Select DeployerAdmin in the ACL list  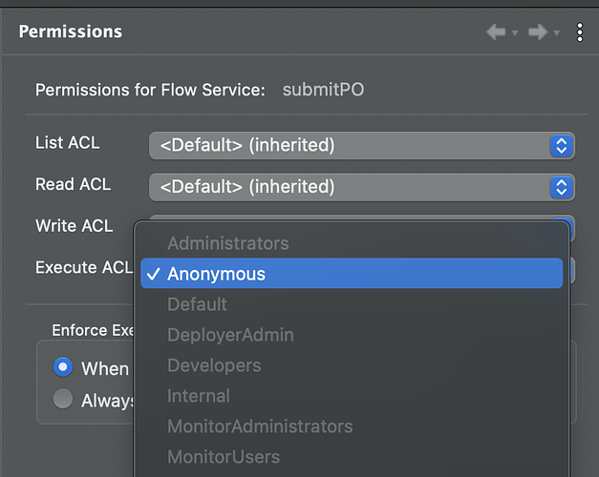[x=230, y=335]
